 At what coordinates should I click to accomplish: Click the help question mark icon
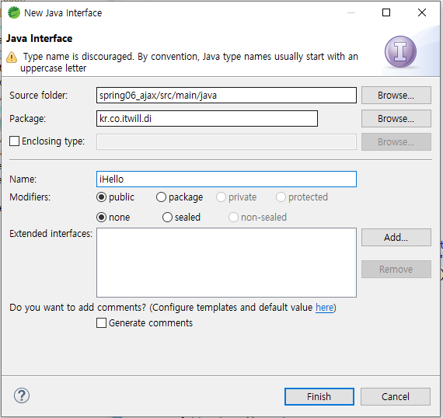pyautogui.click(x=22, y=395)
